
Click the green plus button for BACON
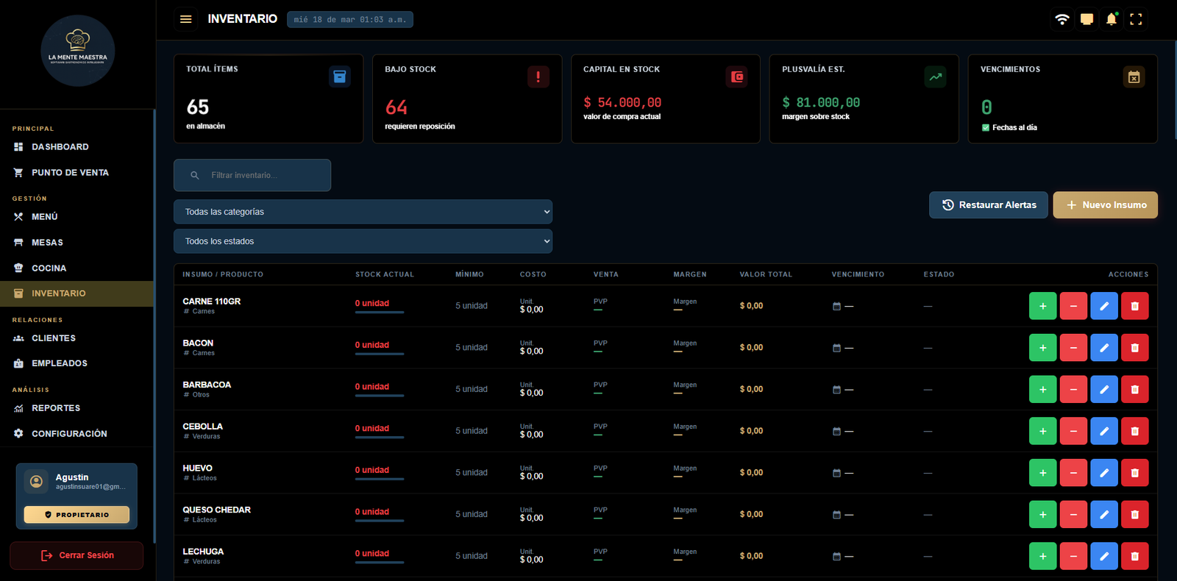click(x=1042, y=348)
